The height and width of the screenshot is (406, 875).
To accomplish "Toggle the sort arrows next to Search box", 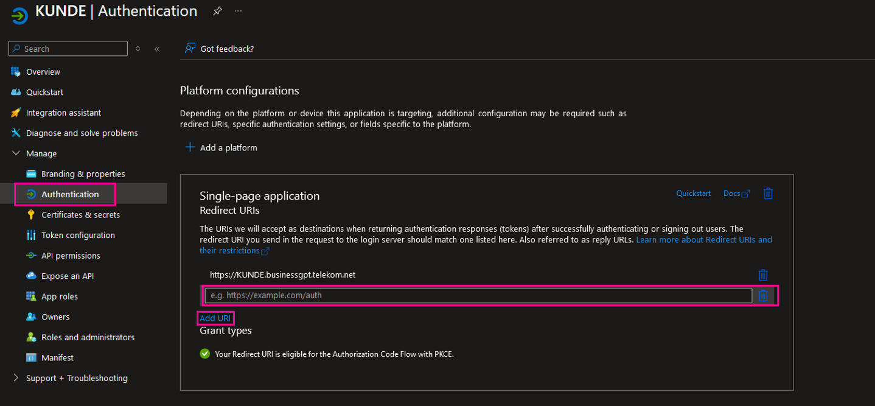I will pyautogui.click(x=138, y=49).
